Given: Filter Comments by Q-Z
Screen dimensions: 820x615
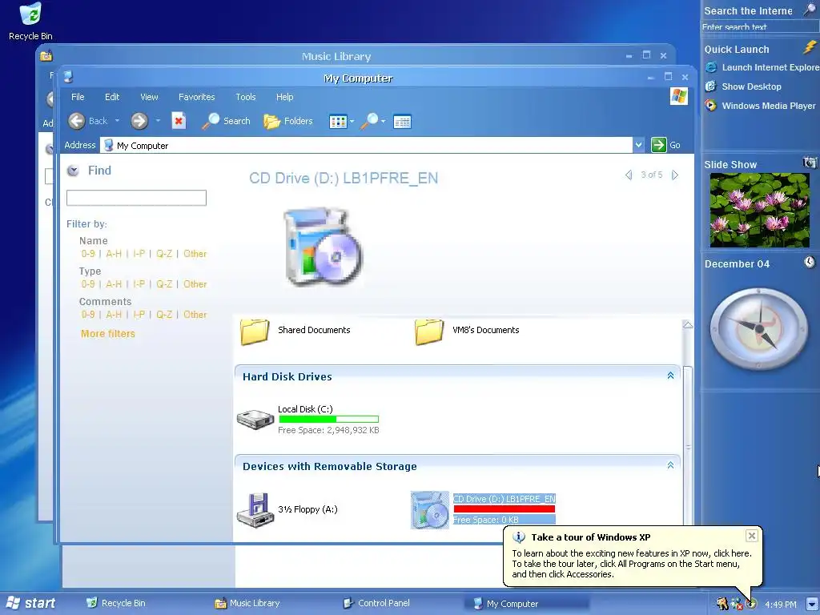Looking at the screenshot, I should tap(163, 314).
